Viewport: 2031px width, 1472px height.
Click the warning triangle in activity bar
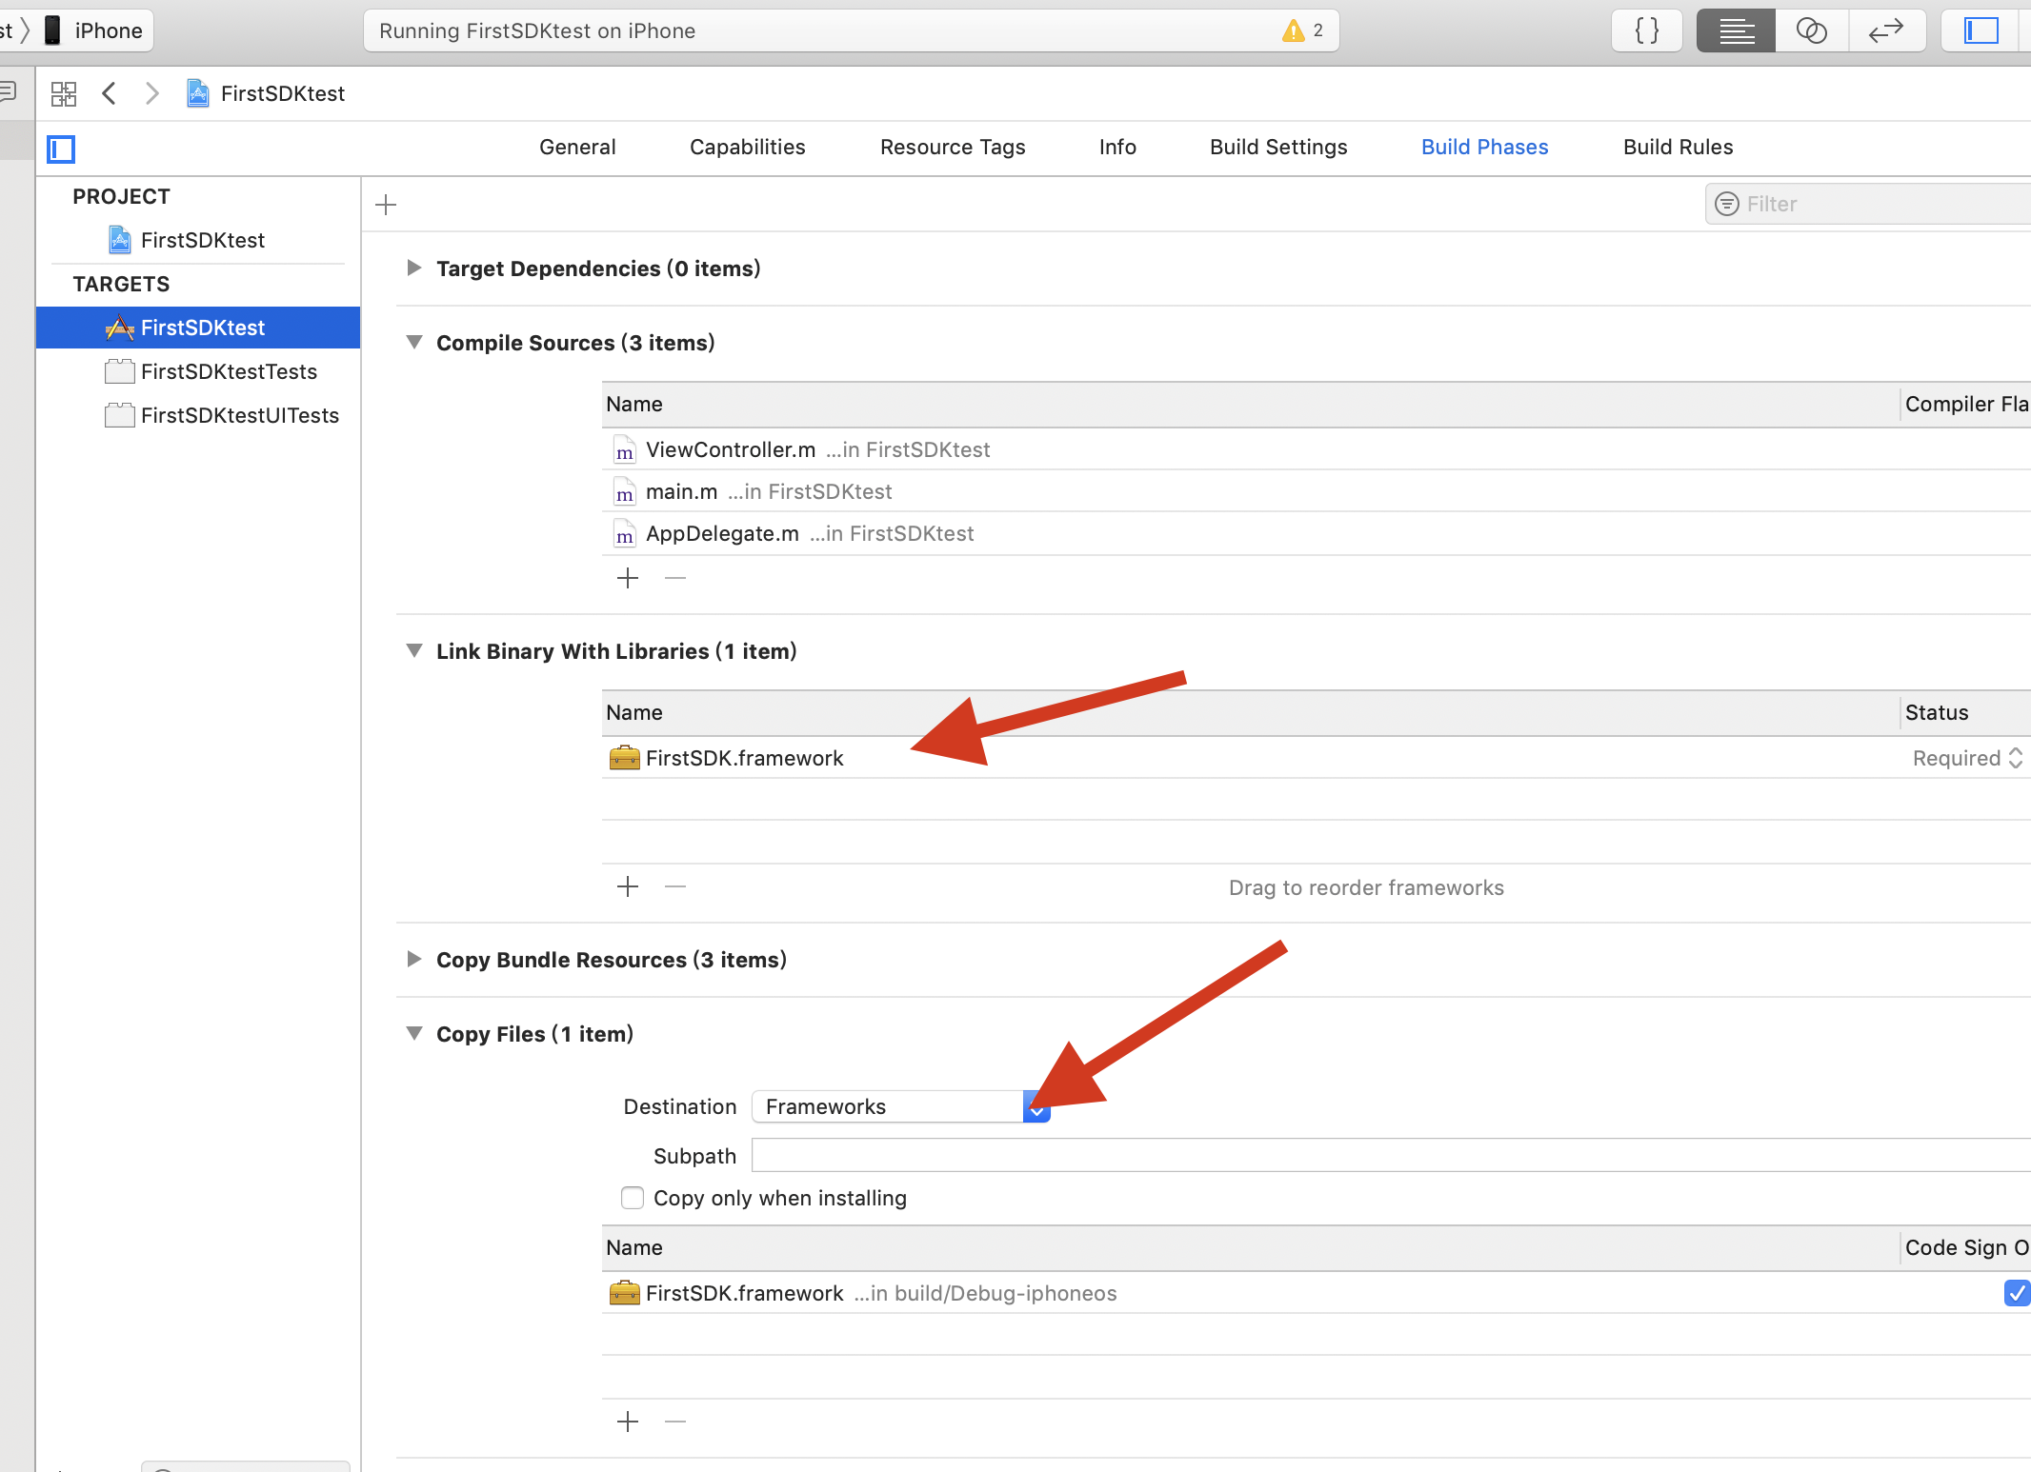click(x=1294, y=30)
